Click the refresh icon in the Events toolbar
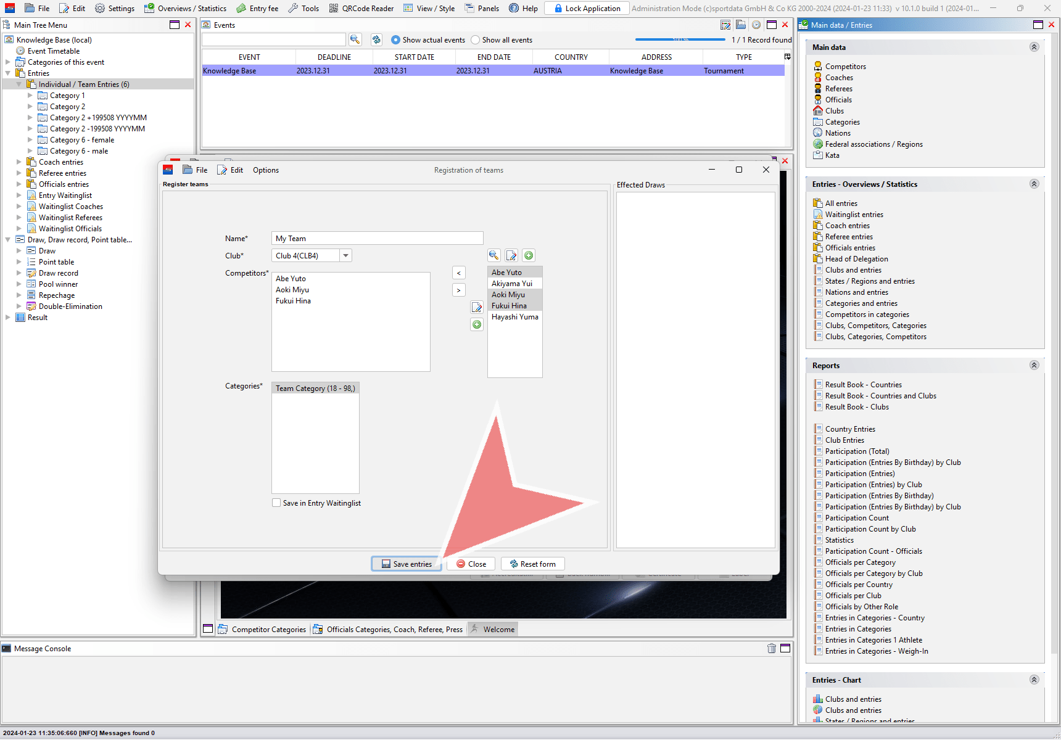The width and height of the screenshot is (1061, 740). pyautogui.click(x=376, y=39)
